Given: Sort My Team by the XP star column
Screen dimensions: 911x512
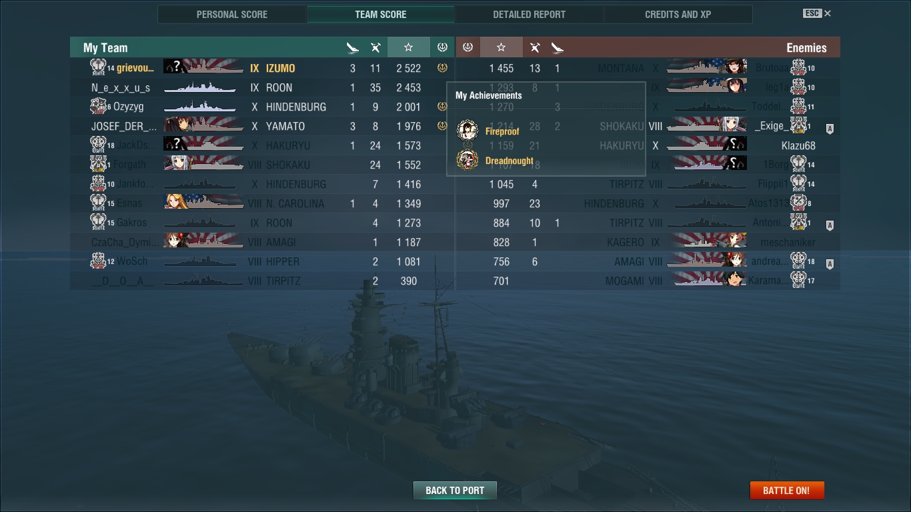Looking at the screenshot, I should pos(408,47).
